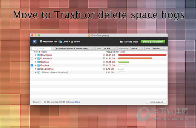Check the Google Drive row checkbox
Viewport: 196px width, 128px height.
click(32, 69)
